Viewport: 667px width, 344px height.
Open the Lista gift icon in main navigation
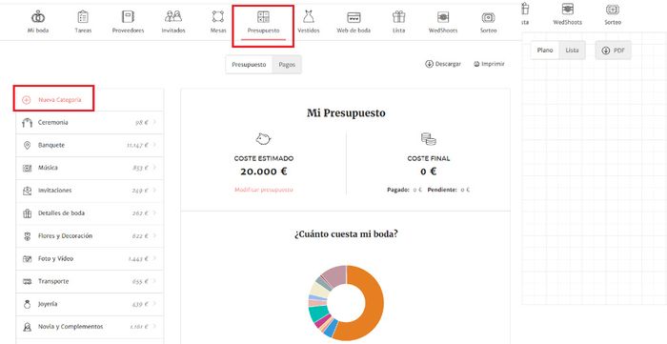398,17
